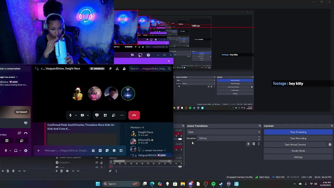The width and height of the screenshot is (334, 188).
Task: Mute microphone in Discord call controls
Action: tap(70, 115)
